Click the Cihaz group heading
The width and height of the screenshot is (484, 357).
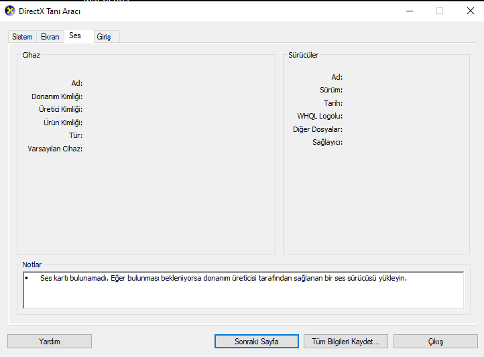[x=32, y=55]
